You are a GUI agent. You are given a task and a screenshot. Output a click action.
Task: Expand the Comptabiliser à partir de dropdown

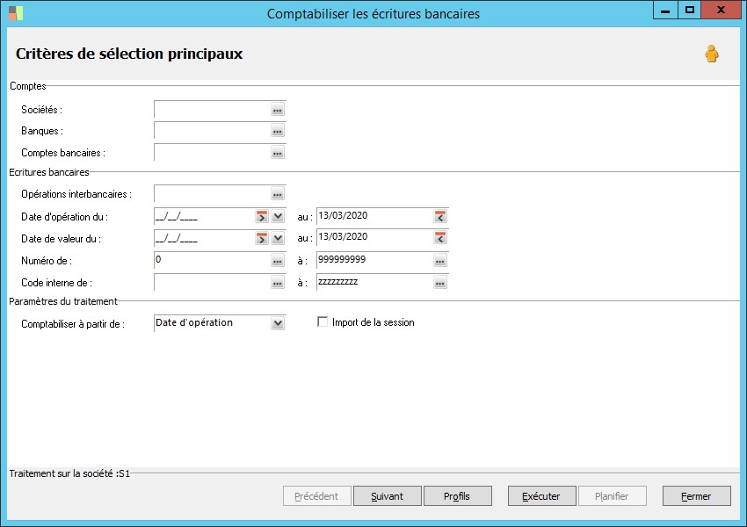coord(278,323)
